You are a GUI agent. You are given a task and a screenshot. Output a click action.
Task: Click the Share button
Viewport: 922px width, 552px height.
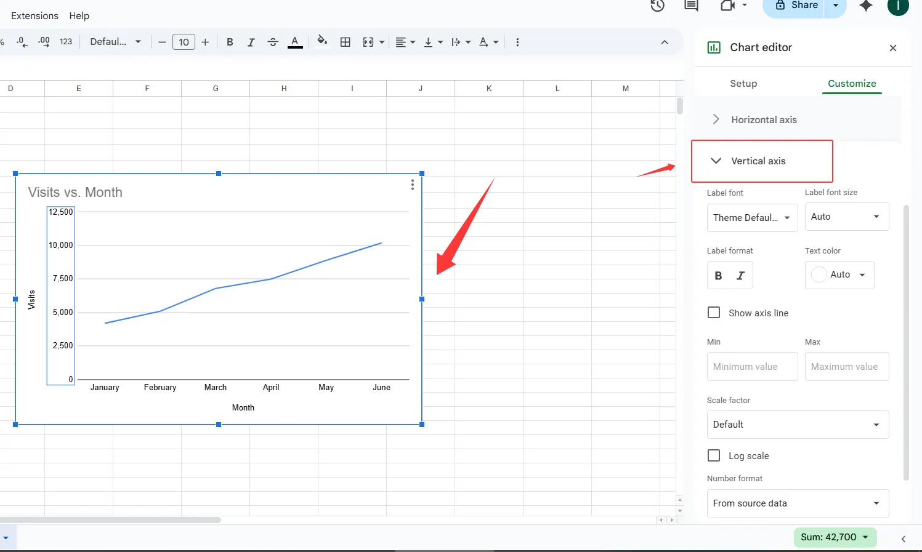[x=796, y=6]
